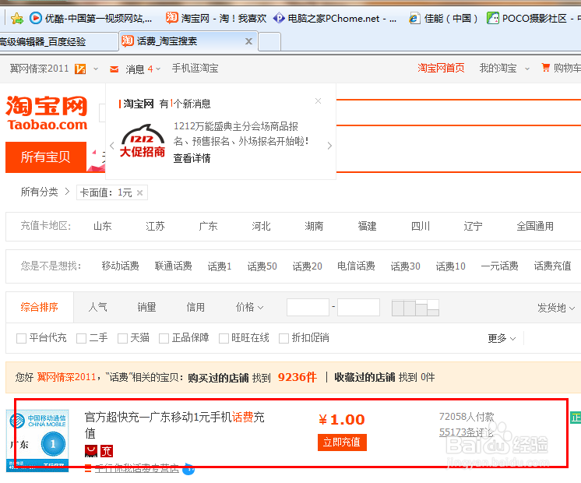The image size is (581, 483).
Task: Filter region by 广东
Action: [208, 226]
